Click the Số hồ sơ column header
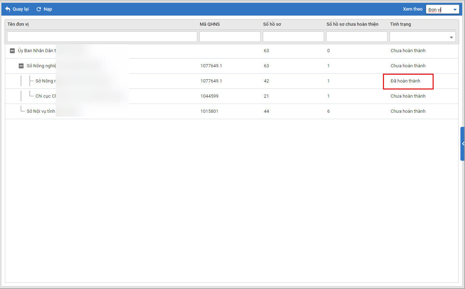The image size is (465, 289). (x=272, y=24)
